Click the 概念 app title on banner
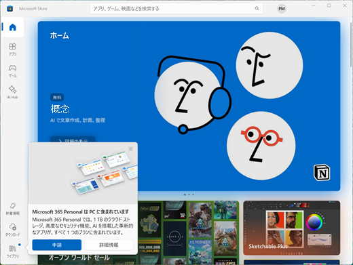The height and width of the screenshot is (265, 353). 60,109
